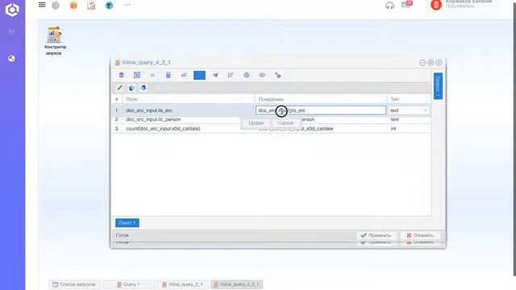Select the sort order tool in the query toolbar
Viewport: 516px width, 290px height.
231,75
